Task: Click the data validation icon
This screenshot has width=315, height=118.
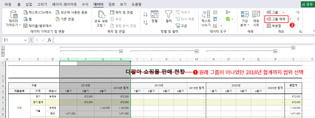Action: [x=215, y=26]
